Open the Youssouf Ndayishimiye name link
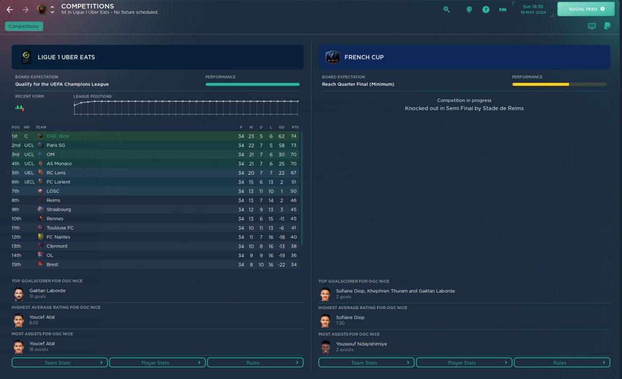Viewport: 622px width, 379px height. point(362,344)
